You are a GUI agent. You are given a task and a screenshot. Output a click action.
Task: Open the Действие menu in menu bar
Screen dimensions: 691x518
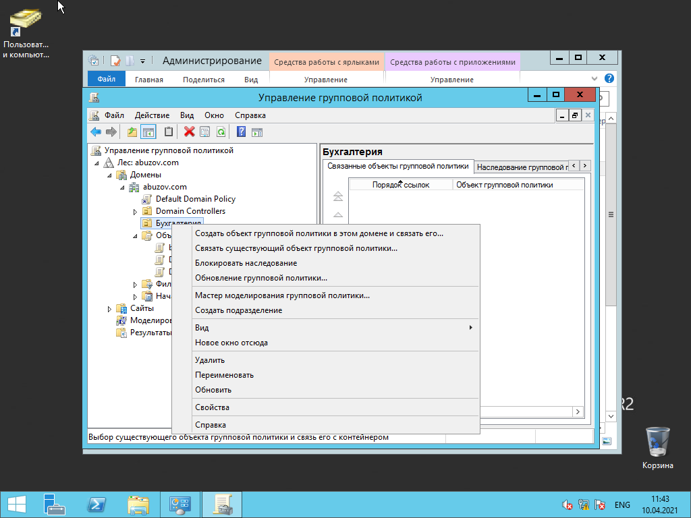[152, 115]
